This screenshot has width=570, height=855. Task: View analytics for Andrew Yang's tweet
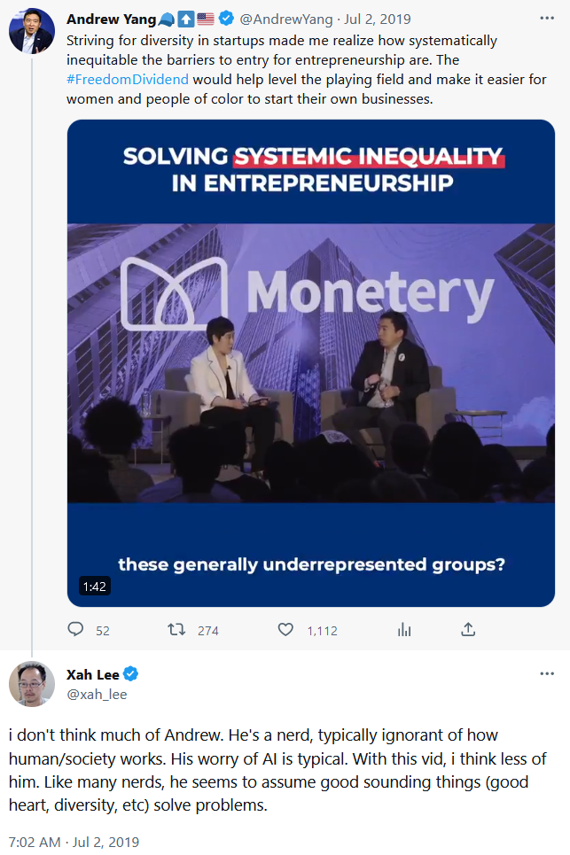click(404, 630)
